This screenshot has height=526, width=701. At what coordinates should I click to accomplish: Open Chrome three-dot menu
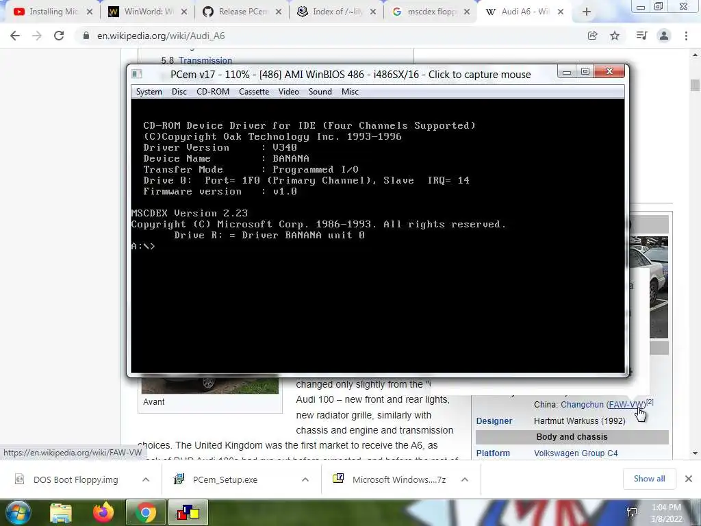[686, 36]
